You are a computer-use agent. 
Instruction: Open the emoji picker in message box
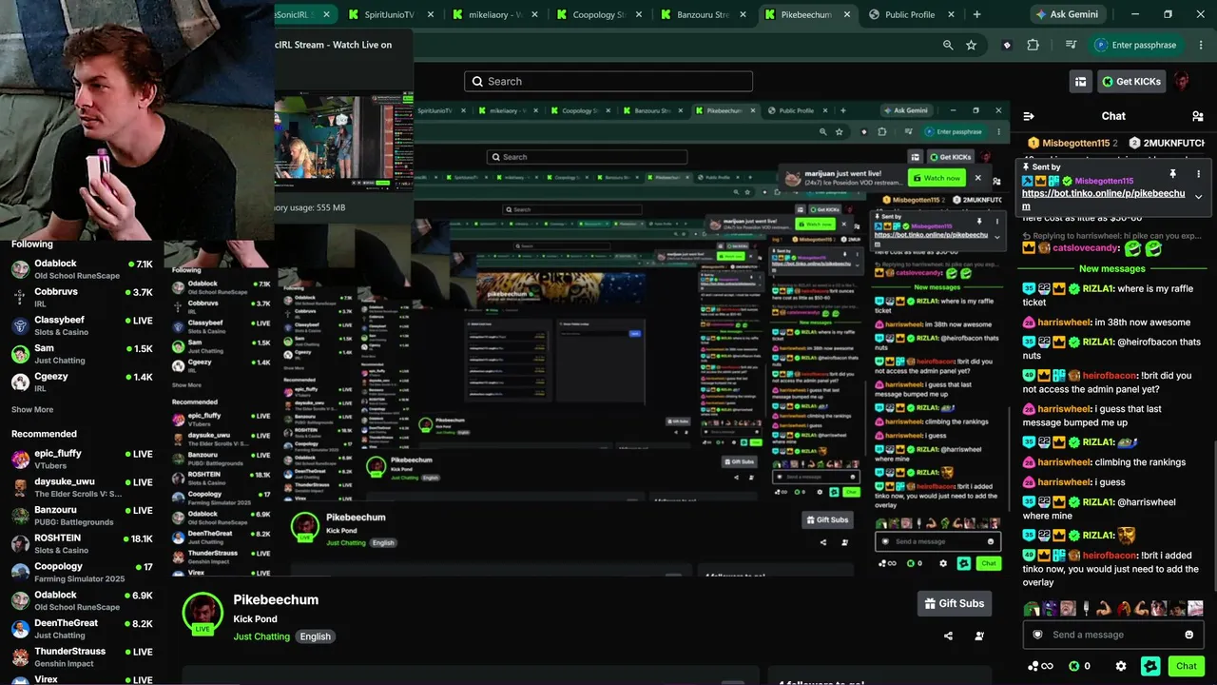coord(1188,635)
